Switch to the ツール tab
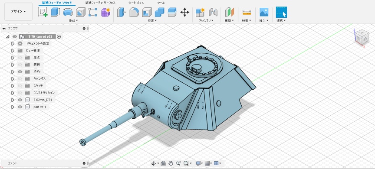Viewport: 375px width, 169px height. click(161, 3)
